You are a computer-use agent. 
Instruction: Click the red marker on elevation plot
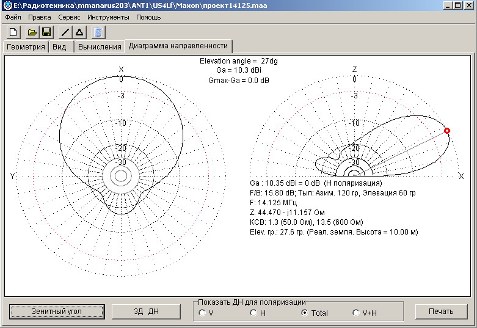pyautogui.click(x=446, y=131)
